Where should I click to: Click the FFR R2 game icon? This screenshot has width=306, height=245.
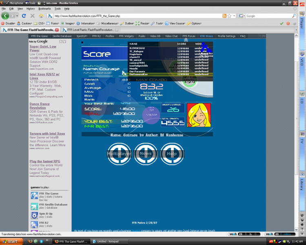click(34, 225)
